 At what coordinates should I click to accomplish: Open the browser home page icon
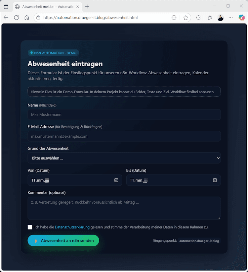coord(27,18)
